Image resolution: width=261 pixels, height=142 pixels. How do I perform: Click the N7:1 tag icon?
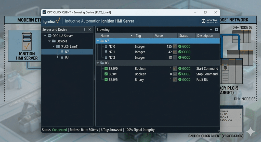[x=106, y=52]
